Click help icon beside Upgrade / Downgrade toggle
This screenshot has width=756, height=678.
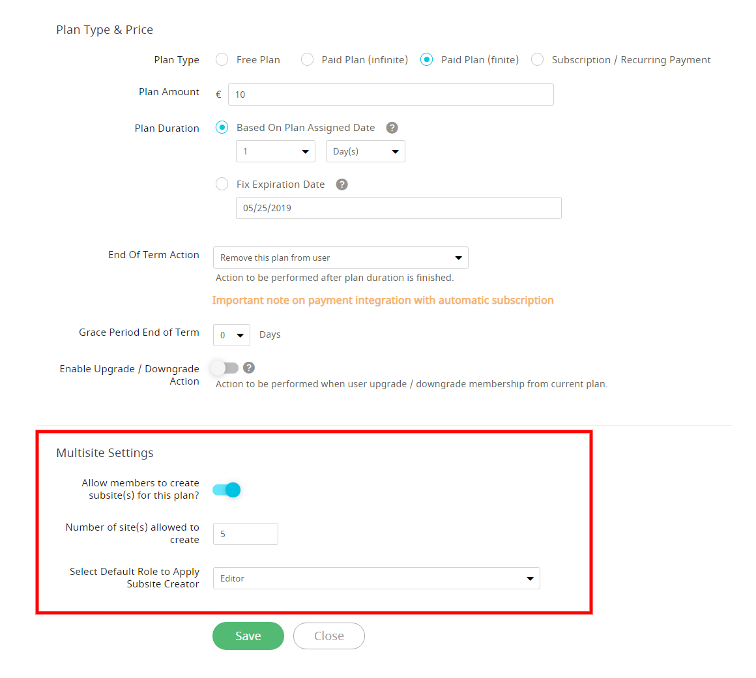pyautogui.click(x=248, y=368)
